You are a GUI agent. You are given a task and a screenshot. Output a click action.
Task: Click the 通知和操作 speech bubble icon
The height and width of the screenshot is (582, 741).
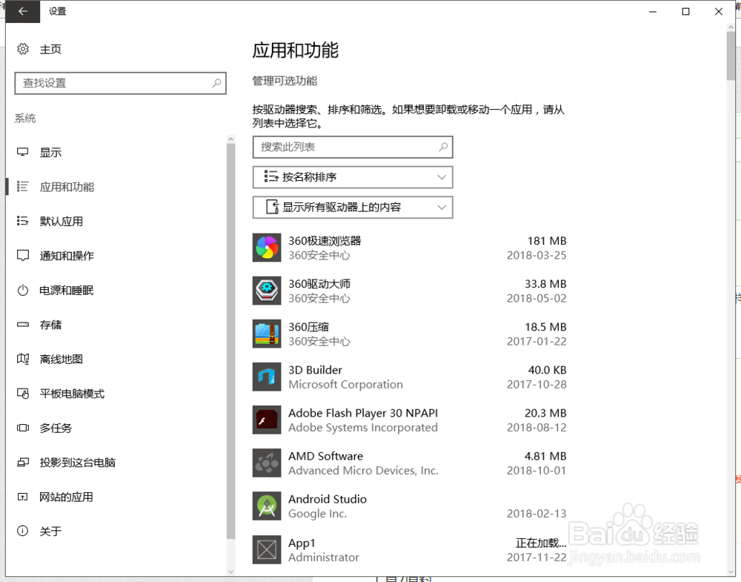[23, 255]
